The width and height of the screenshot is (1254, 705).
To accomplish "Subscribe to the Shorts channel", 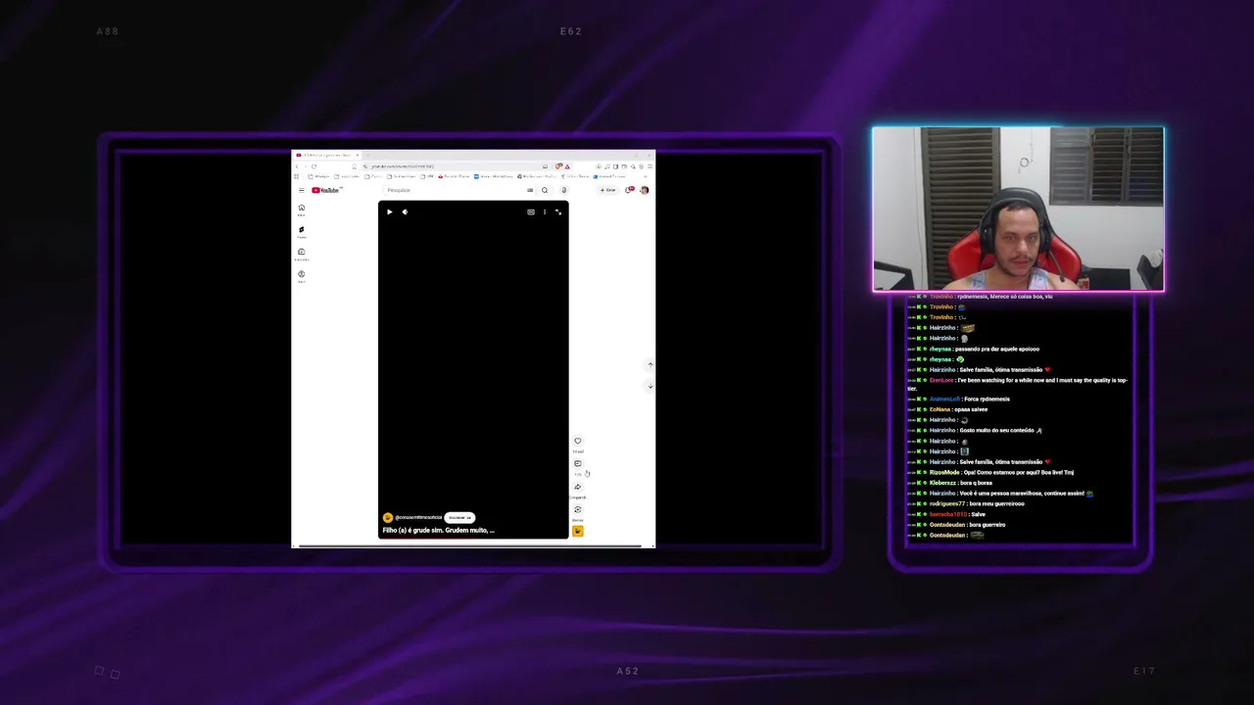I will (x=459, y=517).
